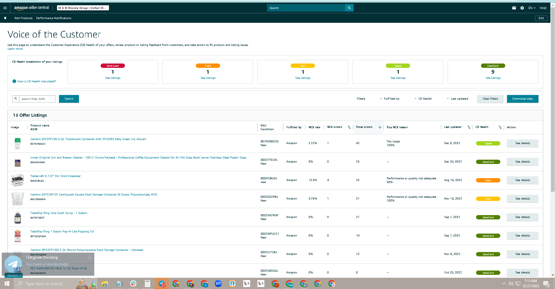Screen dimensions: 555x289
Task: Sort using the CX Health column arrows
Action: (500, 127)
